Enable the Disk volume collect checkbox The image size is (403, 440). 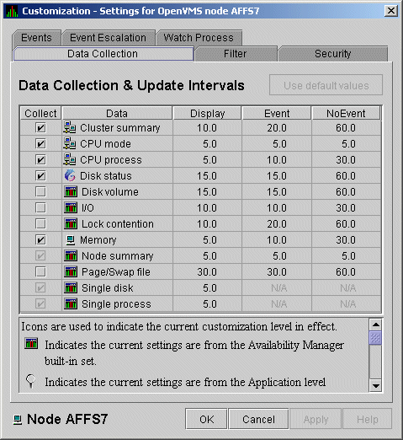(x=40, y=192)
